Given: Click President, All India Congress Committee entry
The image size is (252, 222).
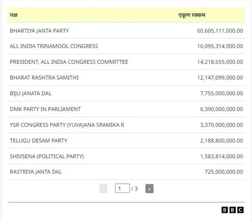Looking at the screenshot, I should point(69,62).
